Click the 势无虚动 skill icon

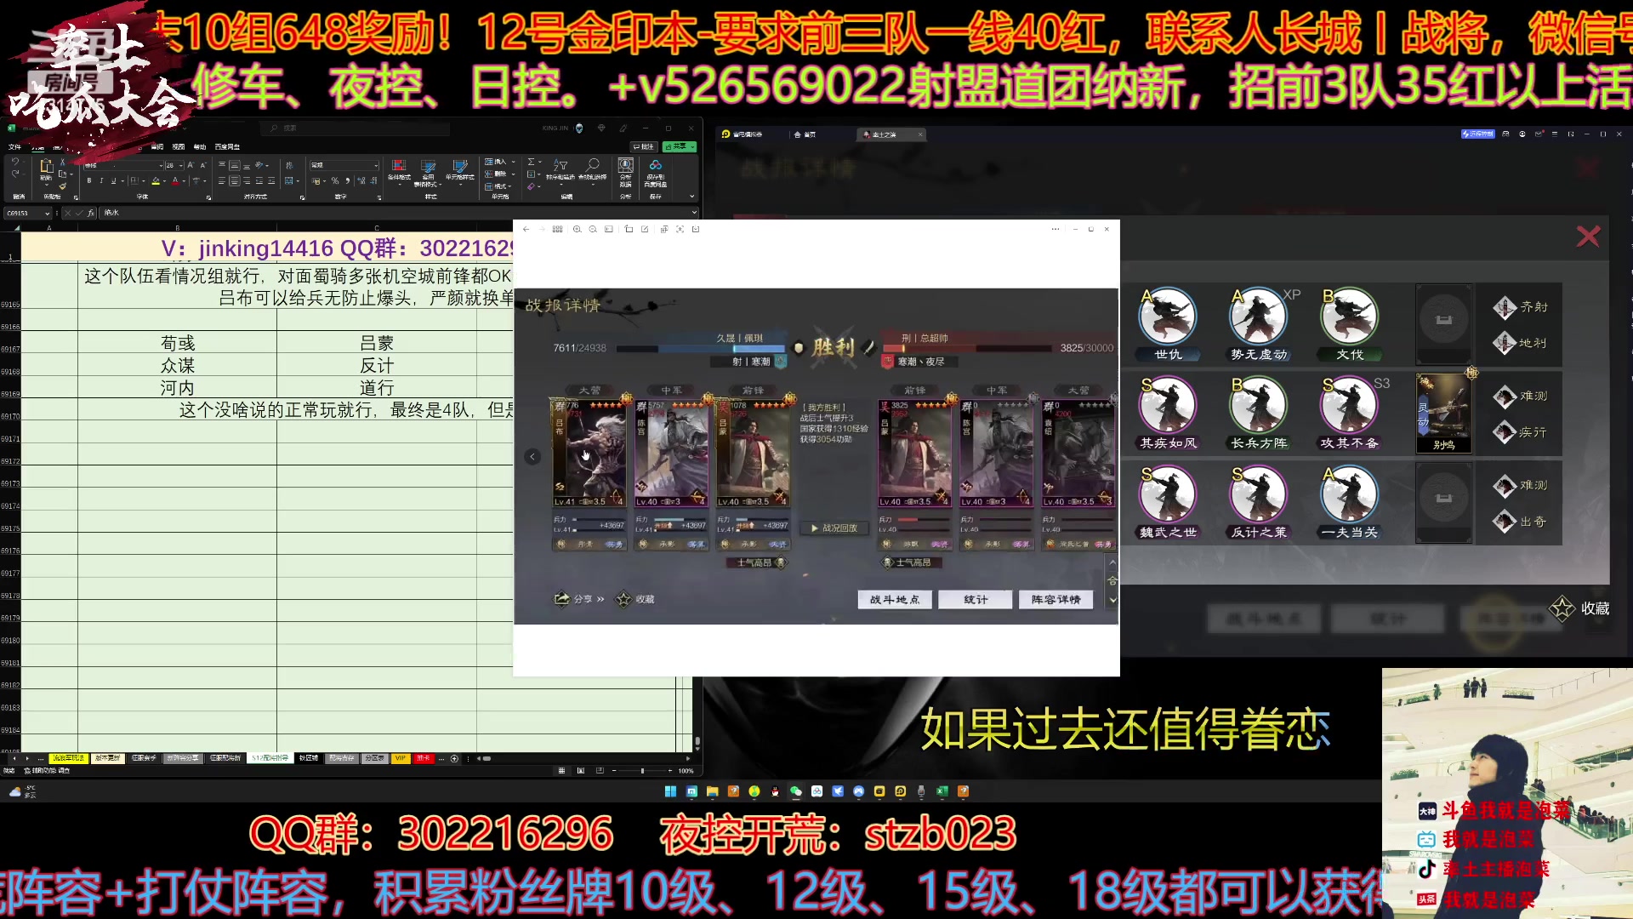click(1259, 317)
